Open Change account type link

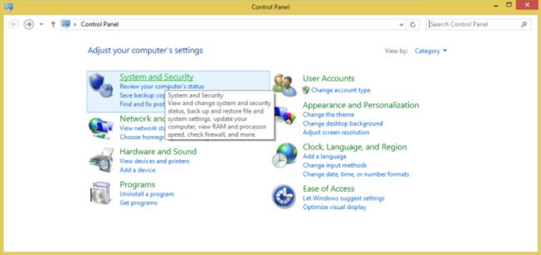pyautogui.click(x=340, y=91)
